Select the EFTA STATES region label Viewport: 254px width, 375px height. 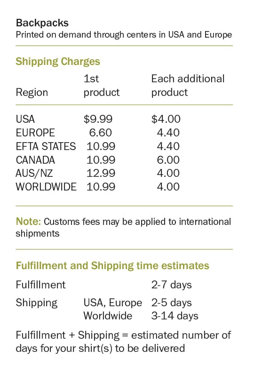point(46,146)
